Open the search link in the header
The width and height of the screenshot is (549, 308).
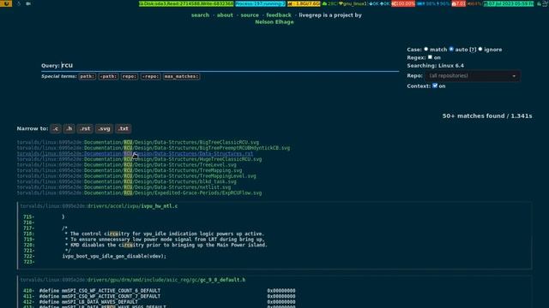point(200,15)
